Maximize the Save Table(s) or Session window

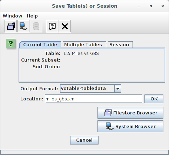[x=151, y=6]
